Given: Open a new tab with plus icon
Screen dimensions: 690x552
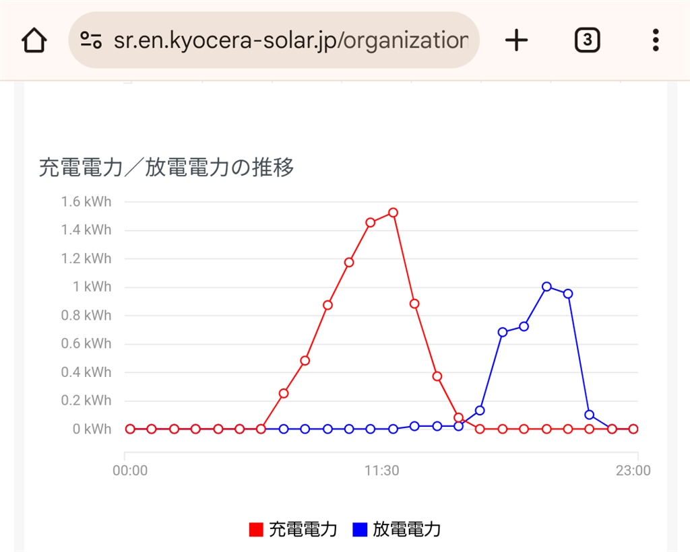Looking at the screenshot, I should 516,41.
